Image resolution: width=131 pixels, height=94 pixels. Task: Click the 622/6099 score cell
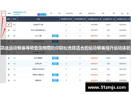pos(123,80)
